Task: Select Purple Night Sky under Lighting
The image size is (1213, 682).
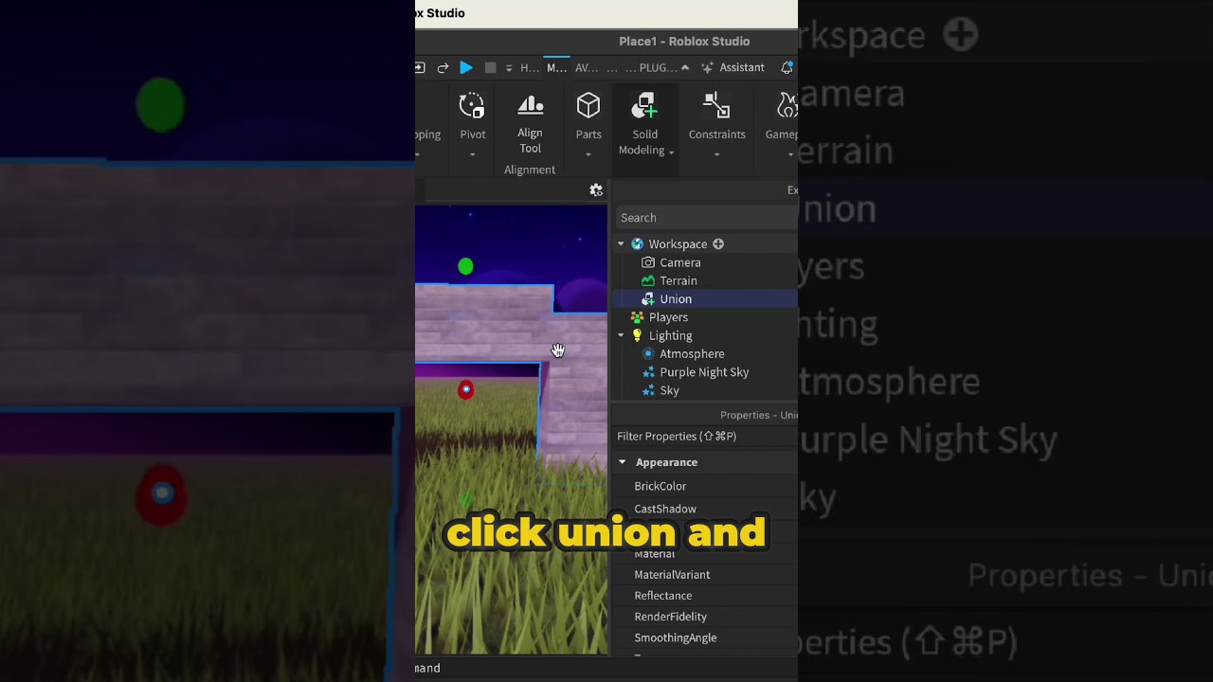Action: 704,372
